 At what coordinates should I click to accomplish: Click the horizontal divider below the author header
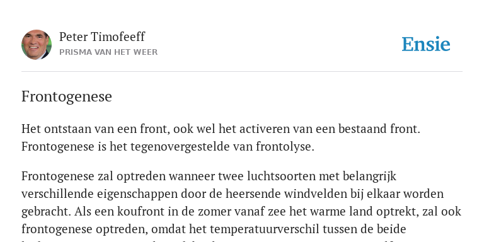click(x=242, y=72)
